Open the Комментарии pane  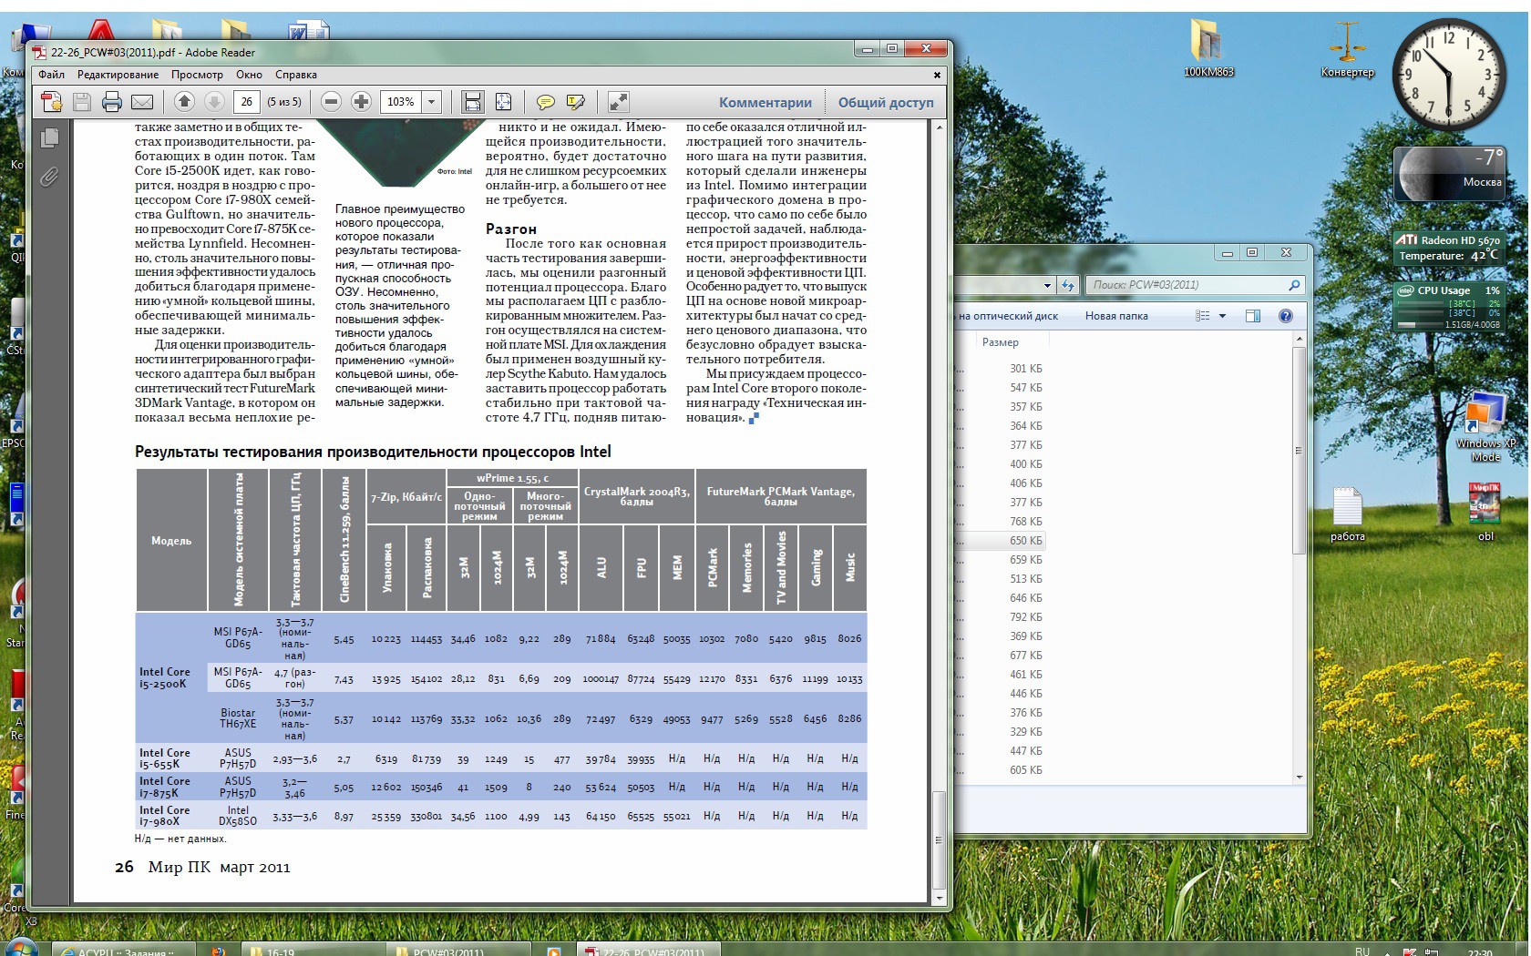tap(765, 102)
